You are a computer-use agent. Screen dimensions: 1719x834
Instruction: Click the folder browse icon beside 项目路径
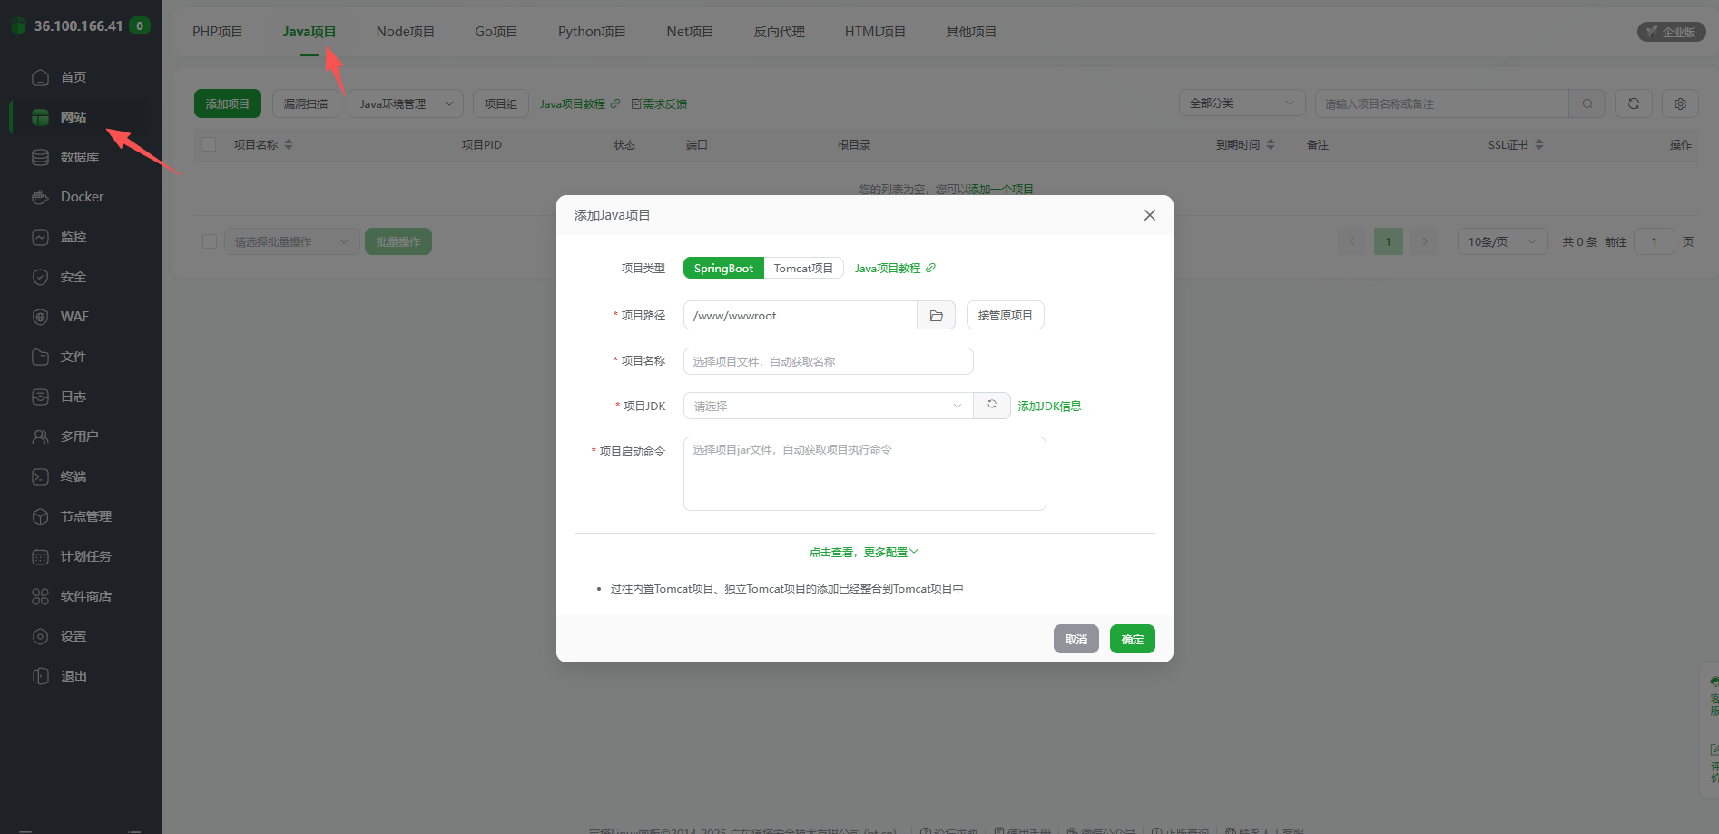pos(936,315)
